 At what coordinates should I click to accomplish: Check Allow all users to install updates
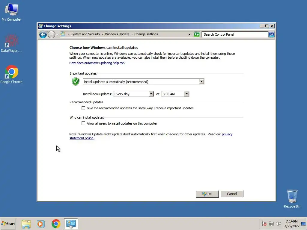pyautogui.click(x=83, y=123)
